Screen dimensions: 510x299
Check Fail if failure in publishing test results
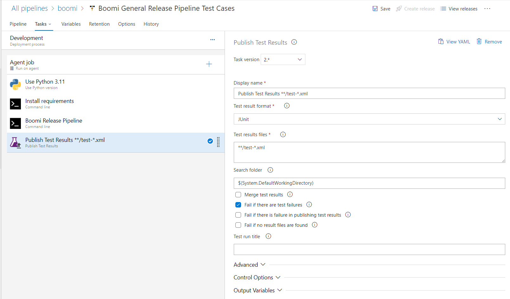(238, 215)
